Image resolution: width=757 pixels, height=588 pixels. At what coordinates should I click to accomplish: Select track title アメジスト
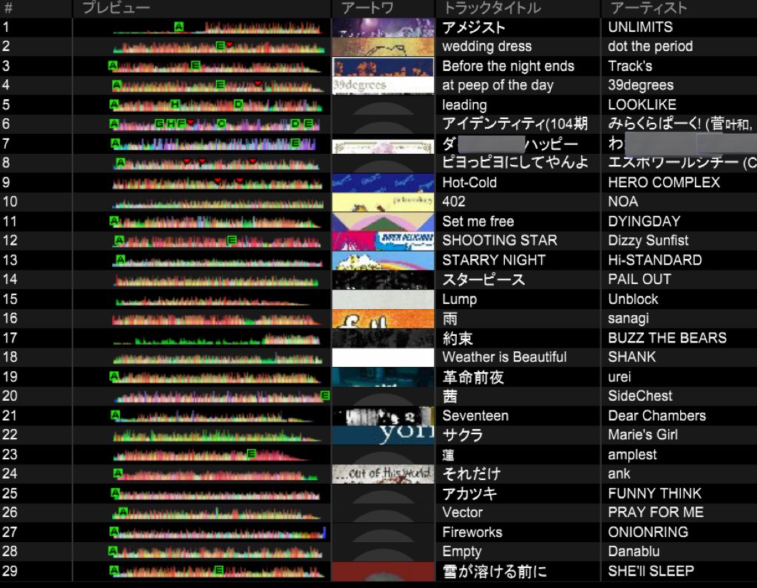[474, 27]
